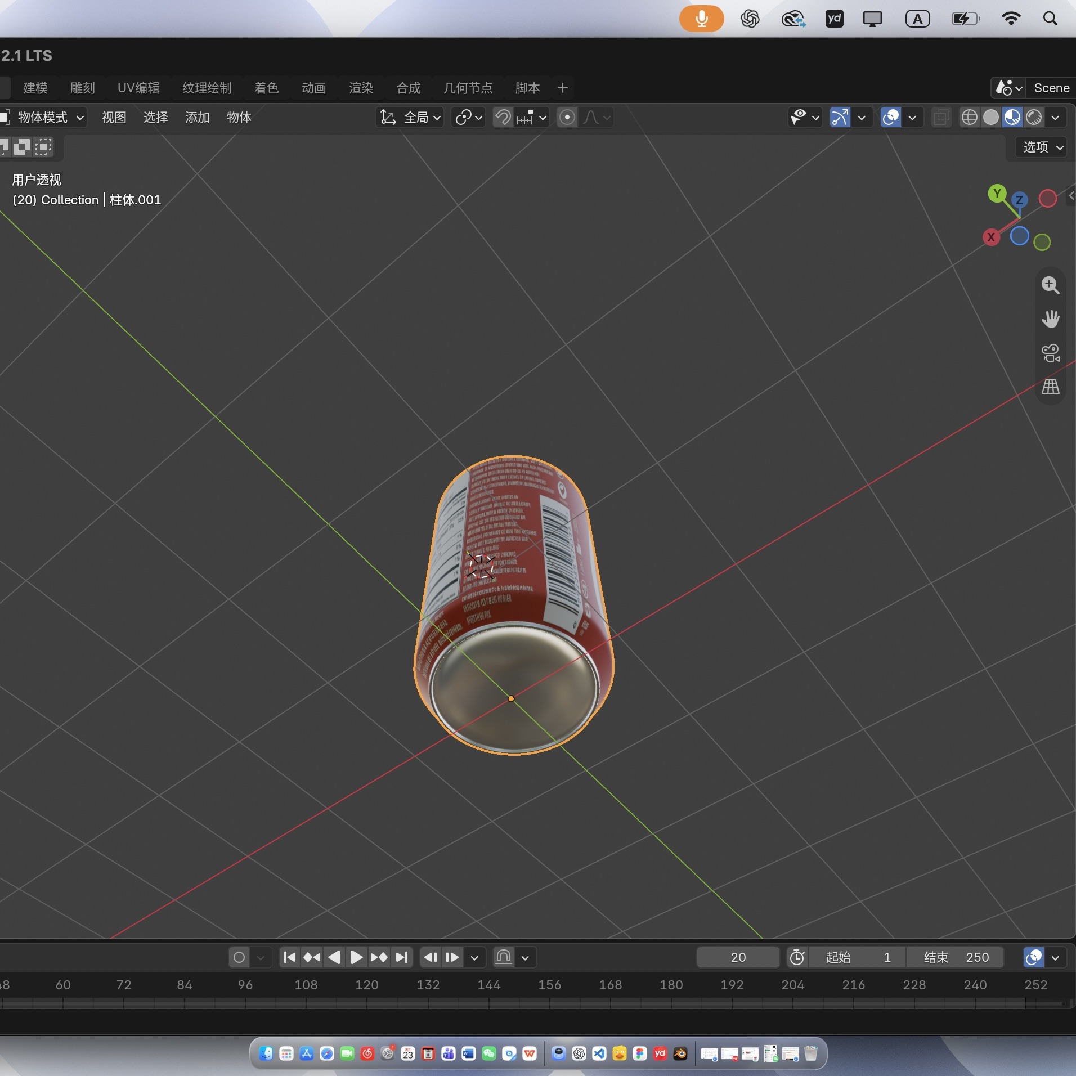Open VS Code from the Dock

click(x=599, y=1053)
